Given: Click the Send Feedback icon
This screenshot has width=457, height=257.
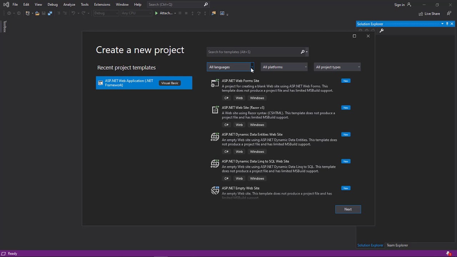Looking at the screenshot, I should click(x=450, y=13).
